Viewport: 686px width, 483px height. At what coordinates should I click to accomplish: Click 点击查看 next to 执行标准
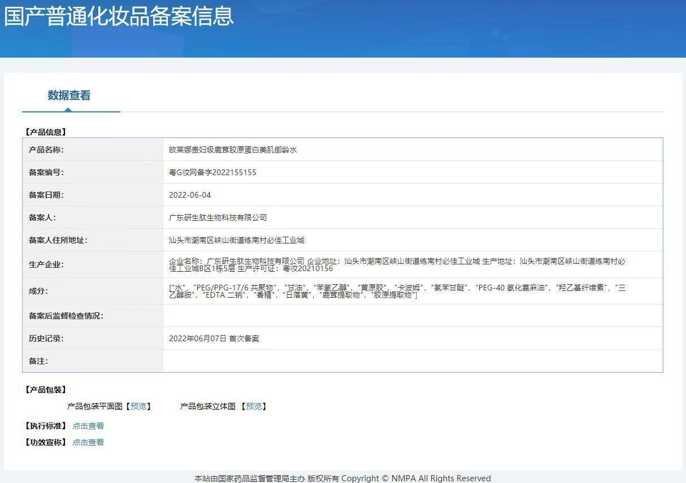click(x=88, y=425)
